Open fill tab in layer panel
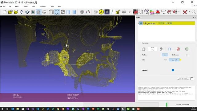The height and width of the screenshot is (111, 197). 170,49
